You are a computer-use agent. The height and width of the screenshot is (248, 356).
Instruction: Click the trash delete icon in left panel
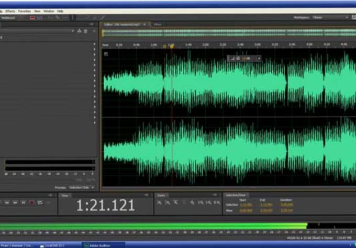[x=85, y=31]
